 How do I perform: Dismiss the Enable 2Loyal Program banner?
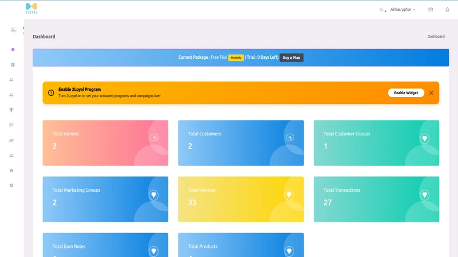pyautogui.click(x=431, y=93)
